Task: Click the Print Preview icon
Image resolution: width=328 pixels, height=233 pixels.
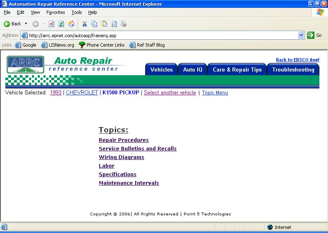Action: (114, 24)
